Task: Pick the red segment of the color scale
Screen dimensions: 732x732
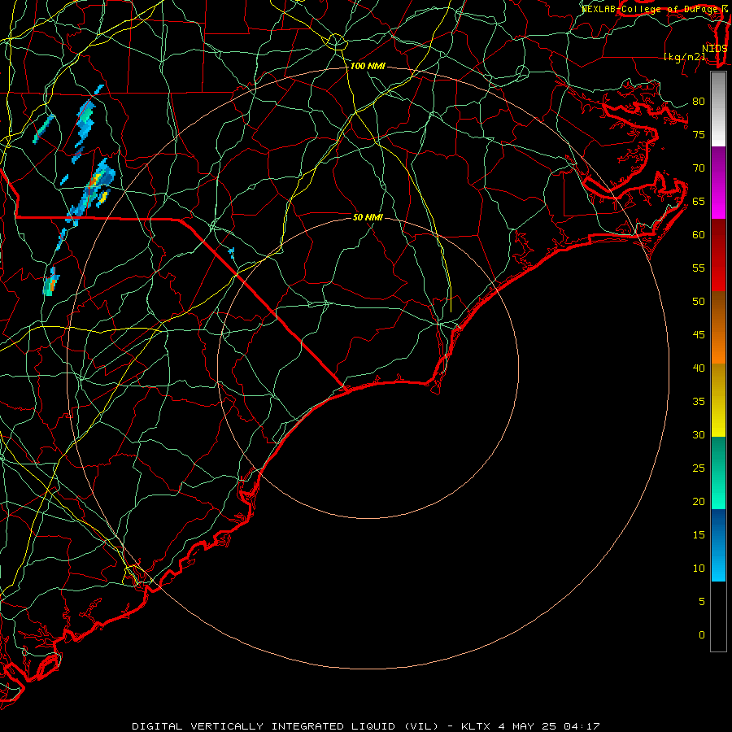Action: 718,255
